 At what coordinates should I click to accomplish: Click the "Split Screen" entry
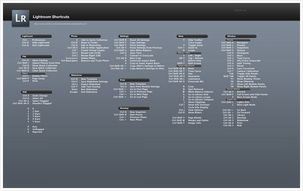(195, 63)
